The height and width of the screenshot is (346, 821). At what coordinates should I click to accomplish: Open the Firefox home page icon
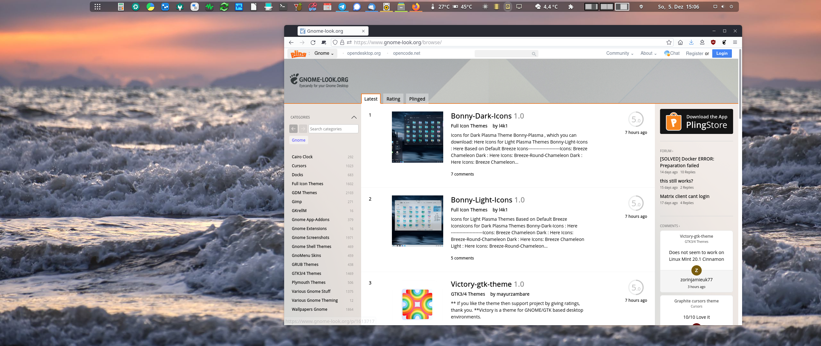[680, 42]
